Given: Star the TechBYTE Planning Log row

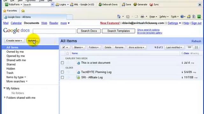Looking at the screenshot, I should [68, 72].
